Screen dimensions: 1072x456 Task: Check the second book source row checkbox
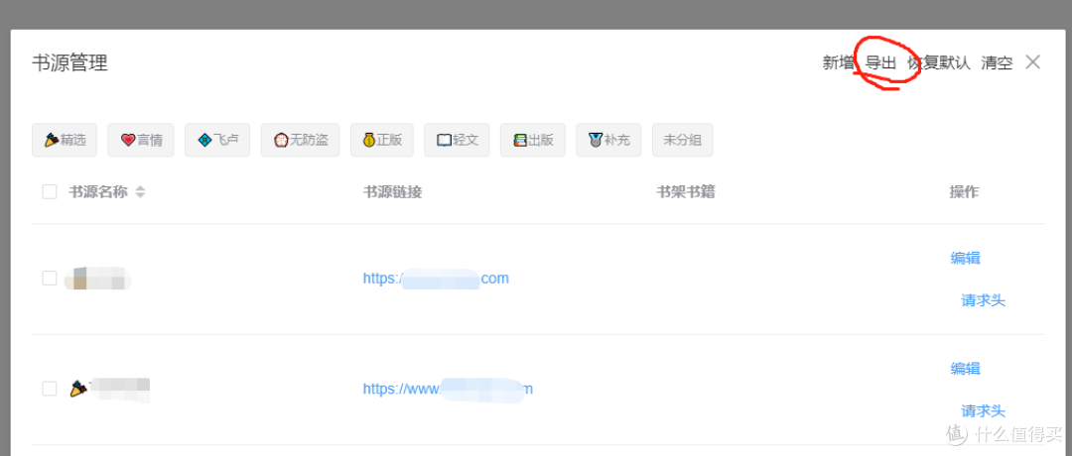50,389
